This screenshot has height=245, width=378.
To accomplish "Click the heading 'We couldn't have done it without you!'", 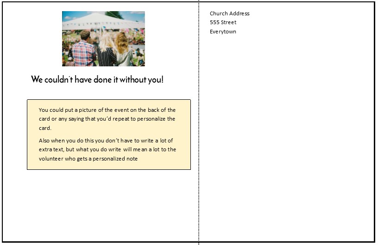I will pyautogui.click(x=97, y=79).
